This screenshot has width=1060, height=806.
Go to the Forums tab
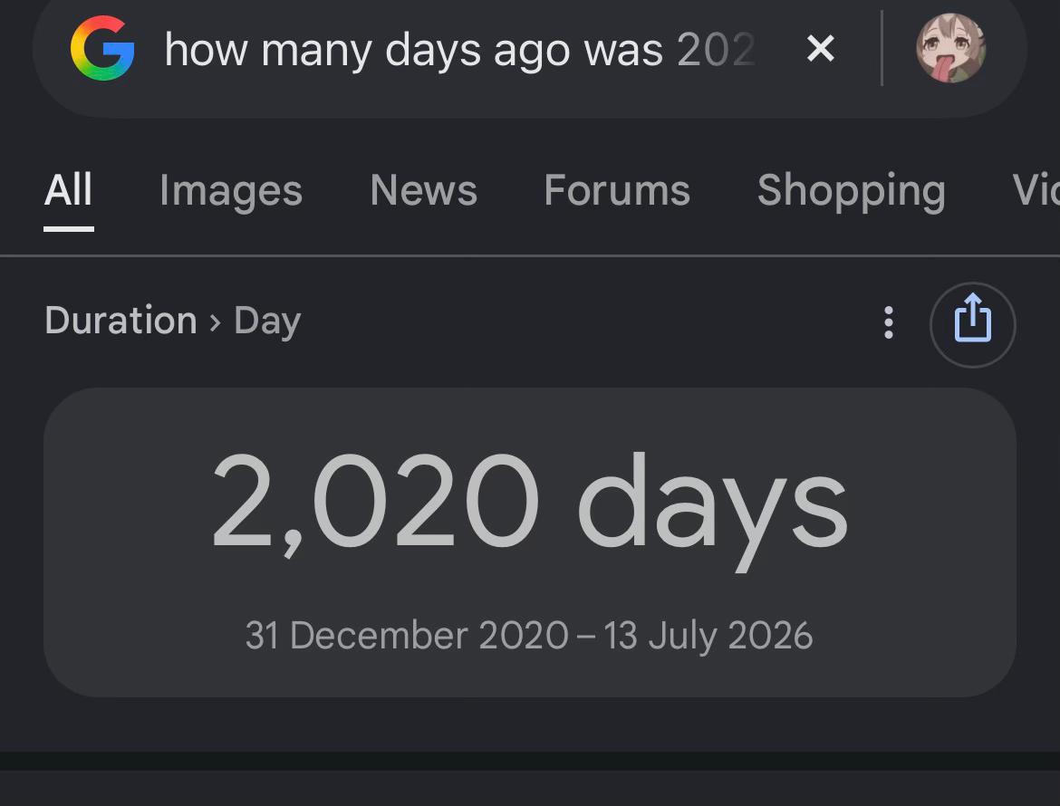617,190
